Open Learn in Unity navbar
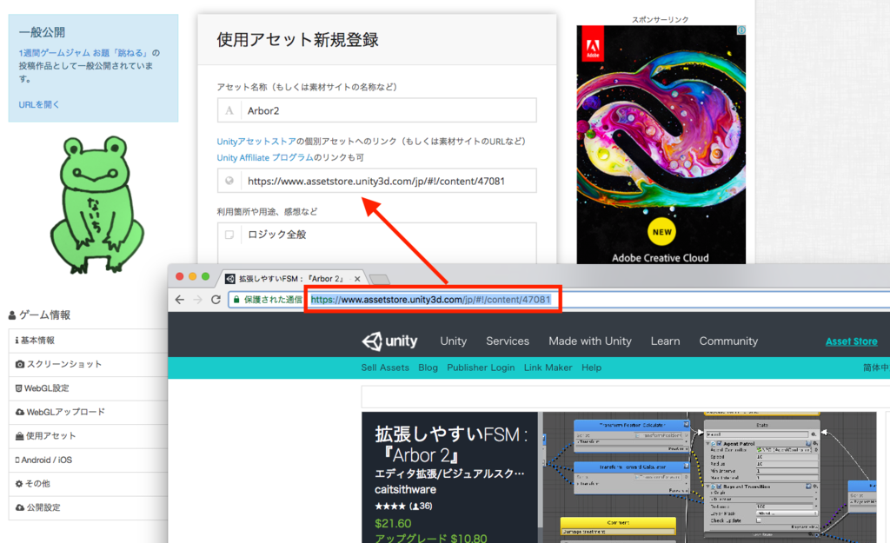 point(665,341)
